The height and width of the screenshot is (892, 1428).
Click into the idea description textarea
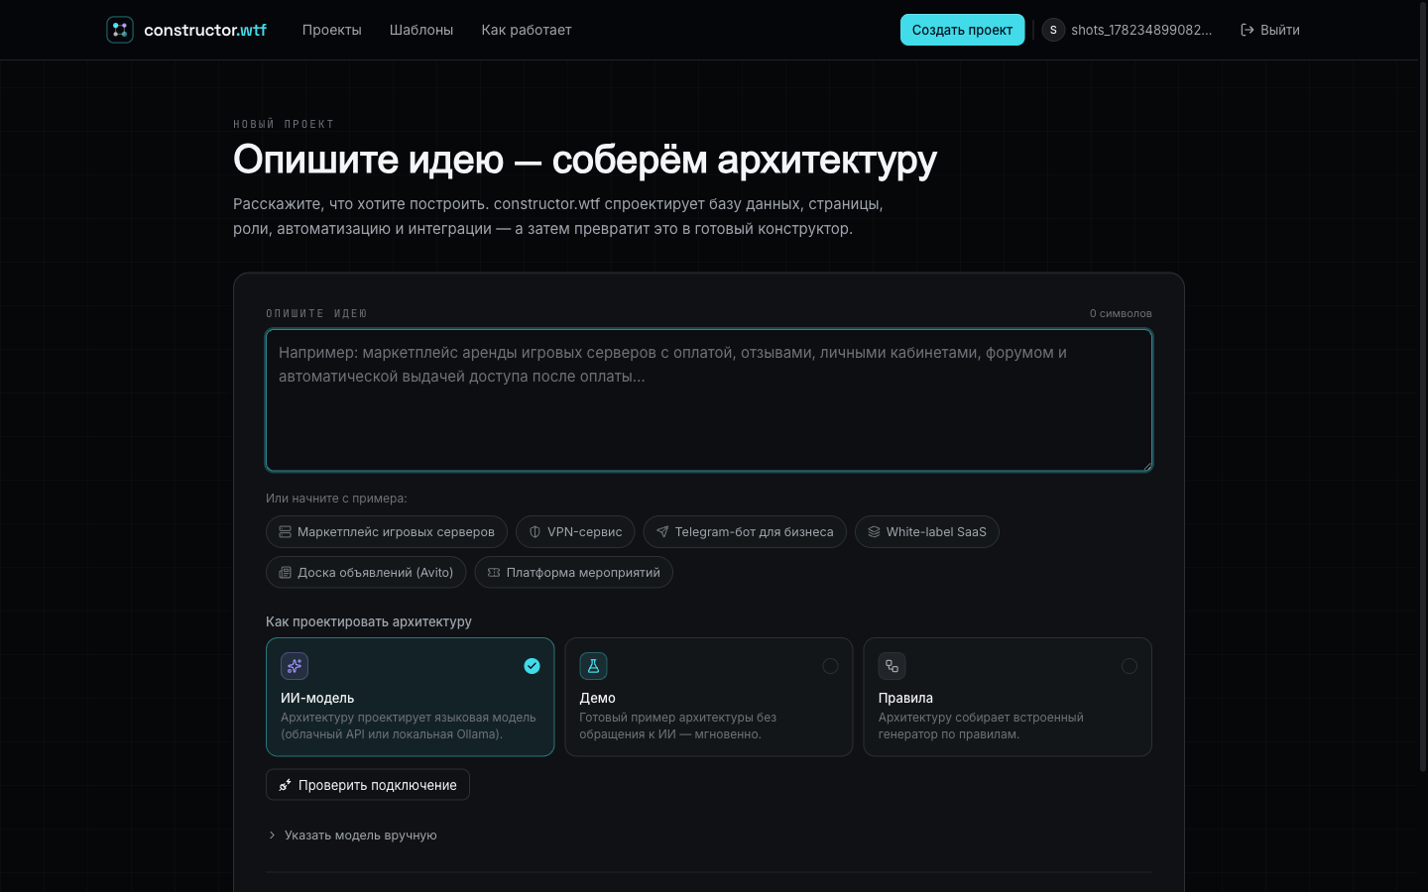click(x=709, y=400)
